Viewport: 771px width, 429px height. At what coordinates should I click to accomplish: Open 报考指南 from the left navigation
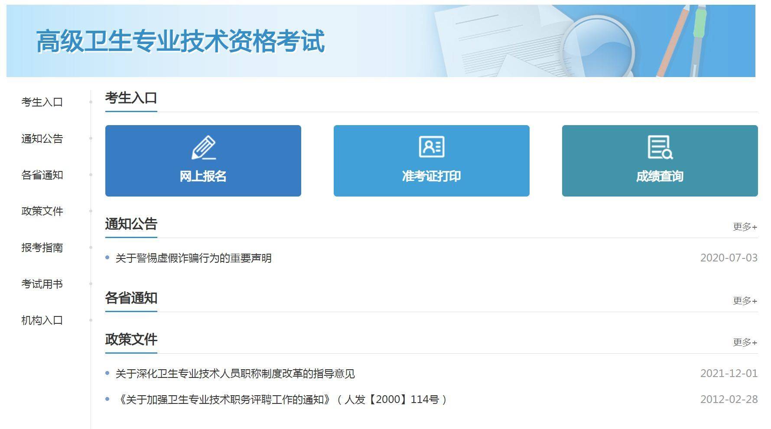42,248
